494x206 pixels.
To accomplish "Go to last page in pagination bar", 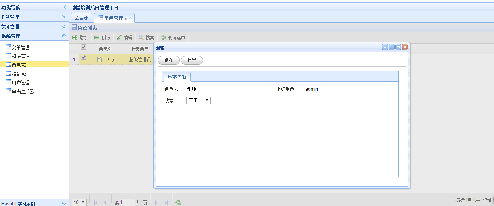I will [x=166, y=202].
